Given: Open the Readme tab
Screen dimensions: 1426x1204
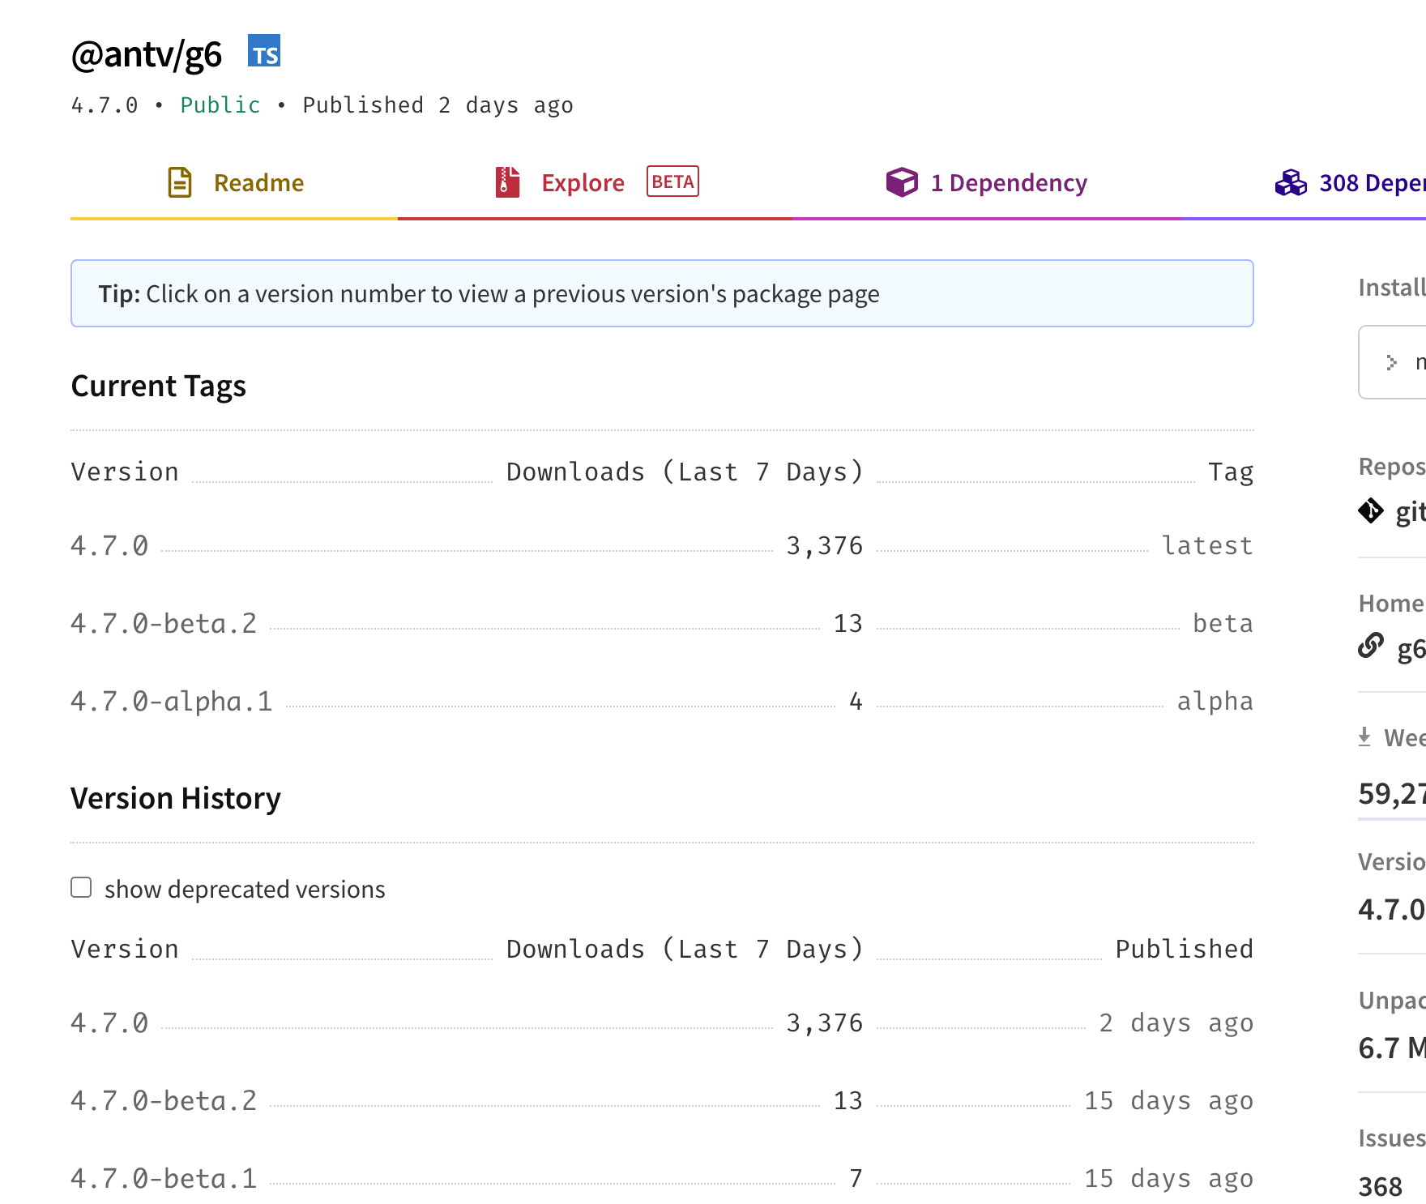Looking at the screenshot, I should 258,183.
